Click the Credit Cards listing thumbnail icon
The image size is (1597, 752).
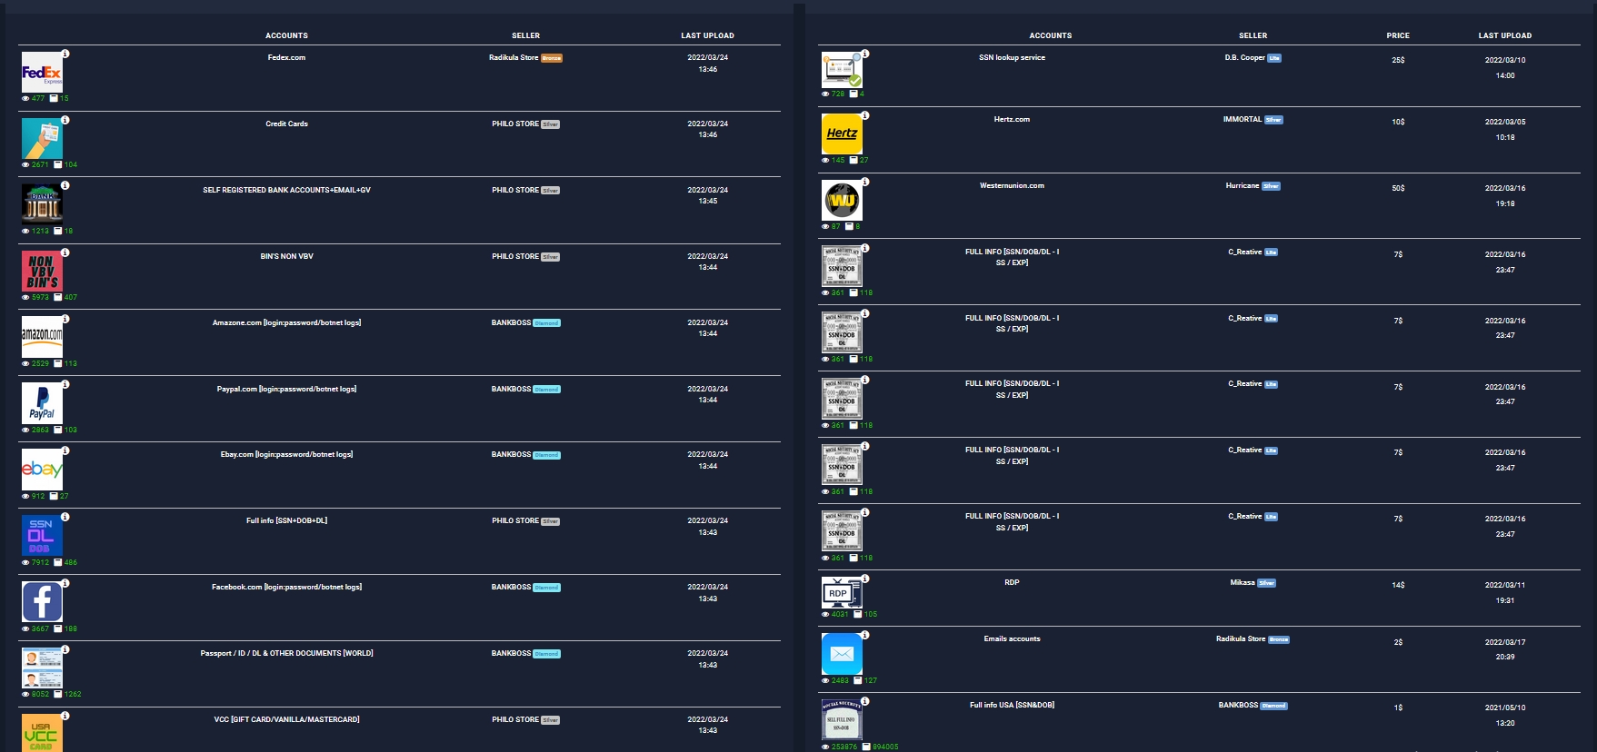click(42, 138)
